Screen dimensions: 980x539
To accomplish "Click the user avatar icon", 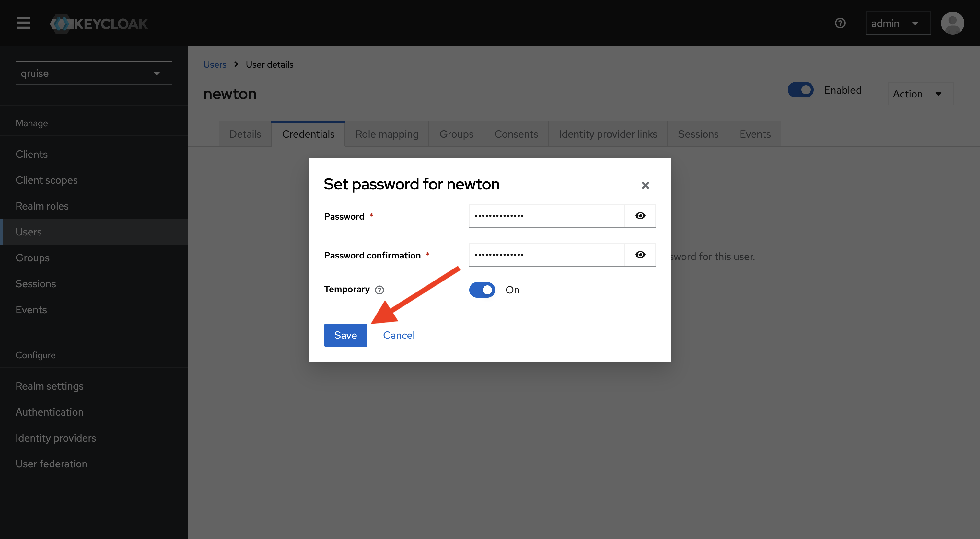I will click(952, 23).
